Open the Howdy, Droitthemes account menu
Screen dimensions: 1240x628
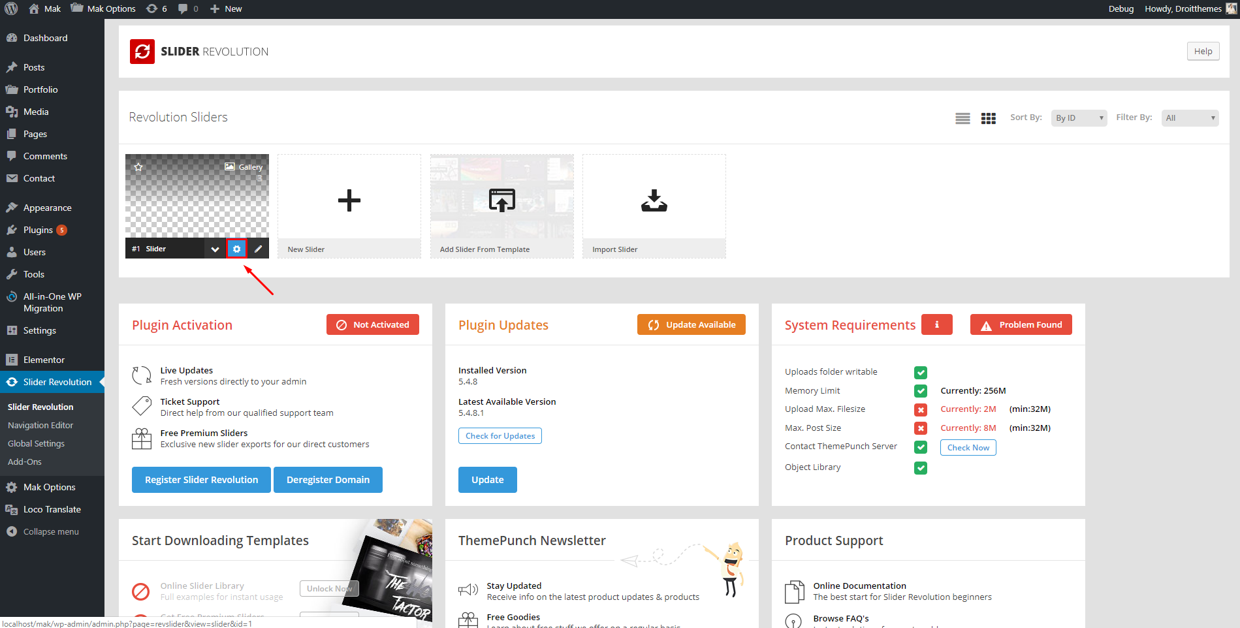(1191, 8)
